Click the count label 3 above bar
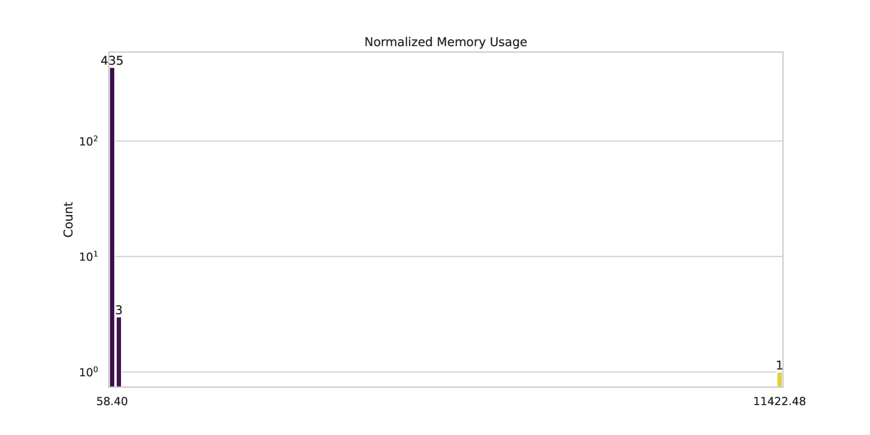 pos(119,310)
